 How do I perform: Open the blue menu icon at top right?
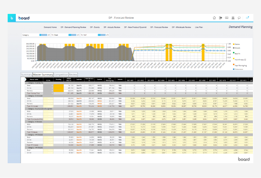pos(247,17)
